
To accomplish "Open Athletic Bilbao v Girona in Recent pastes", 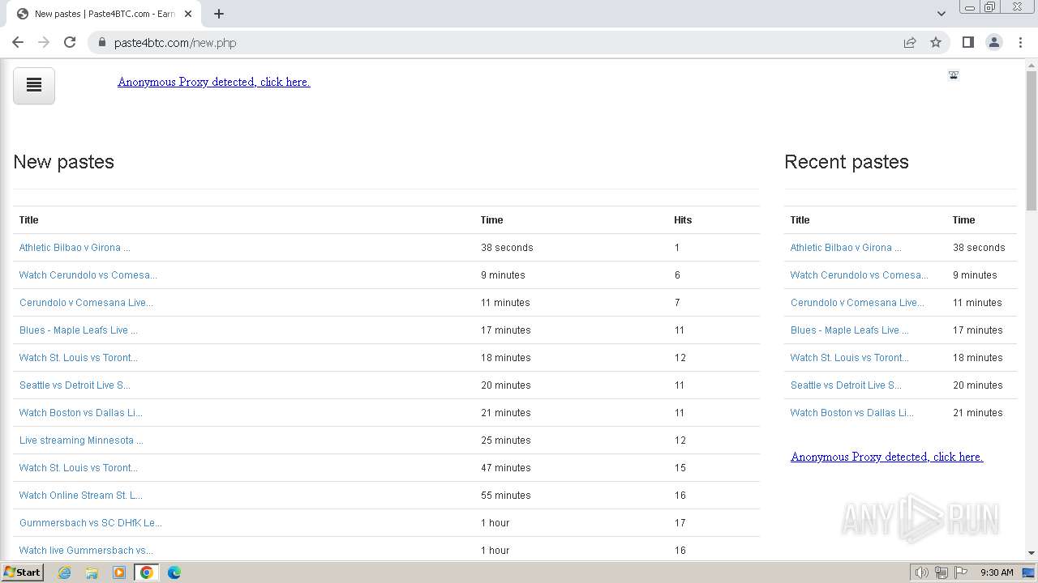I will [x=846, y=248].
